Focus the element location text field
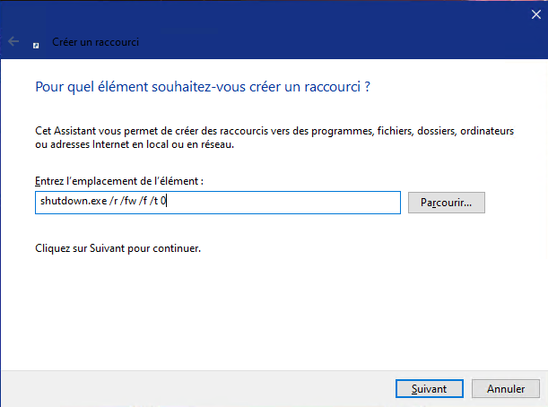This screenshot has width=548, height=407. (x=218, y=203)
